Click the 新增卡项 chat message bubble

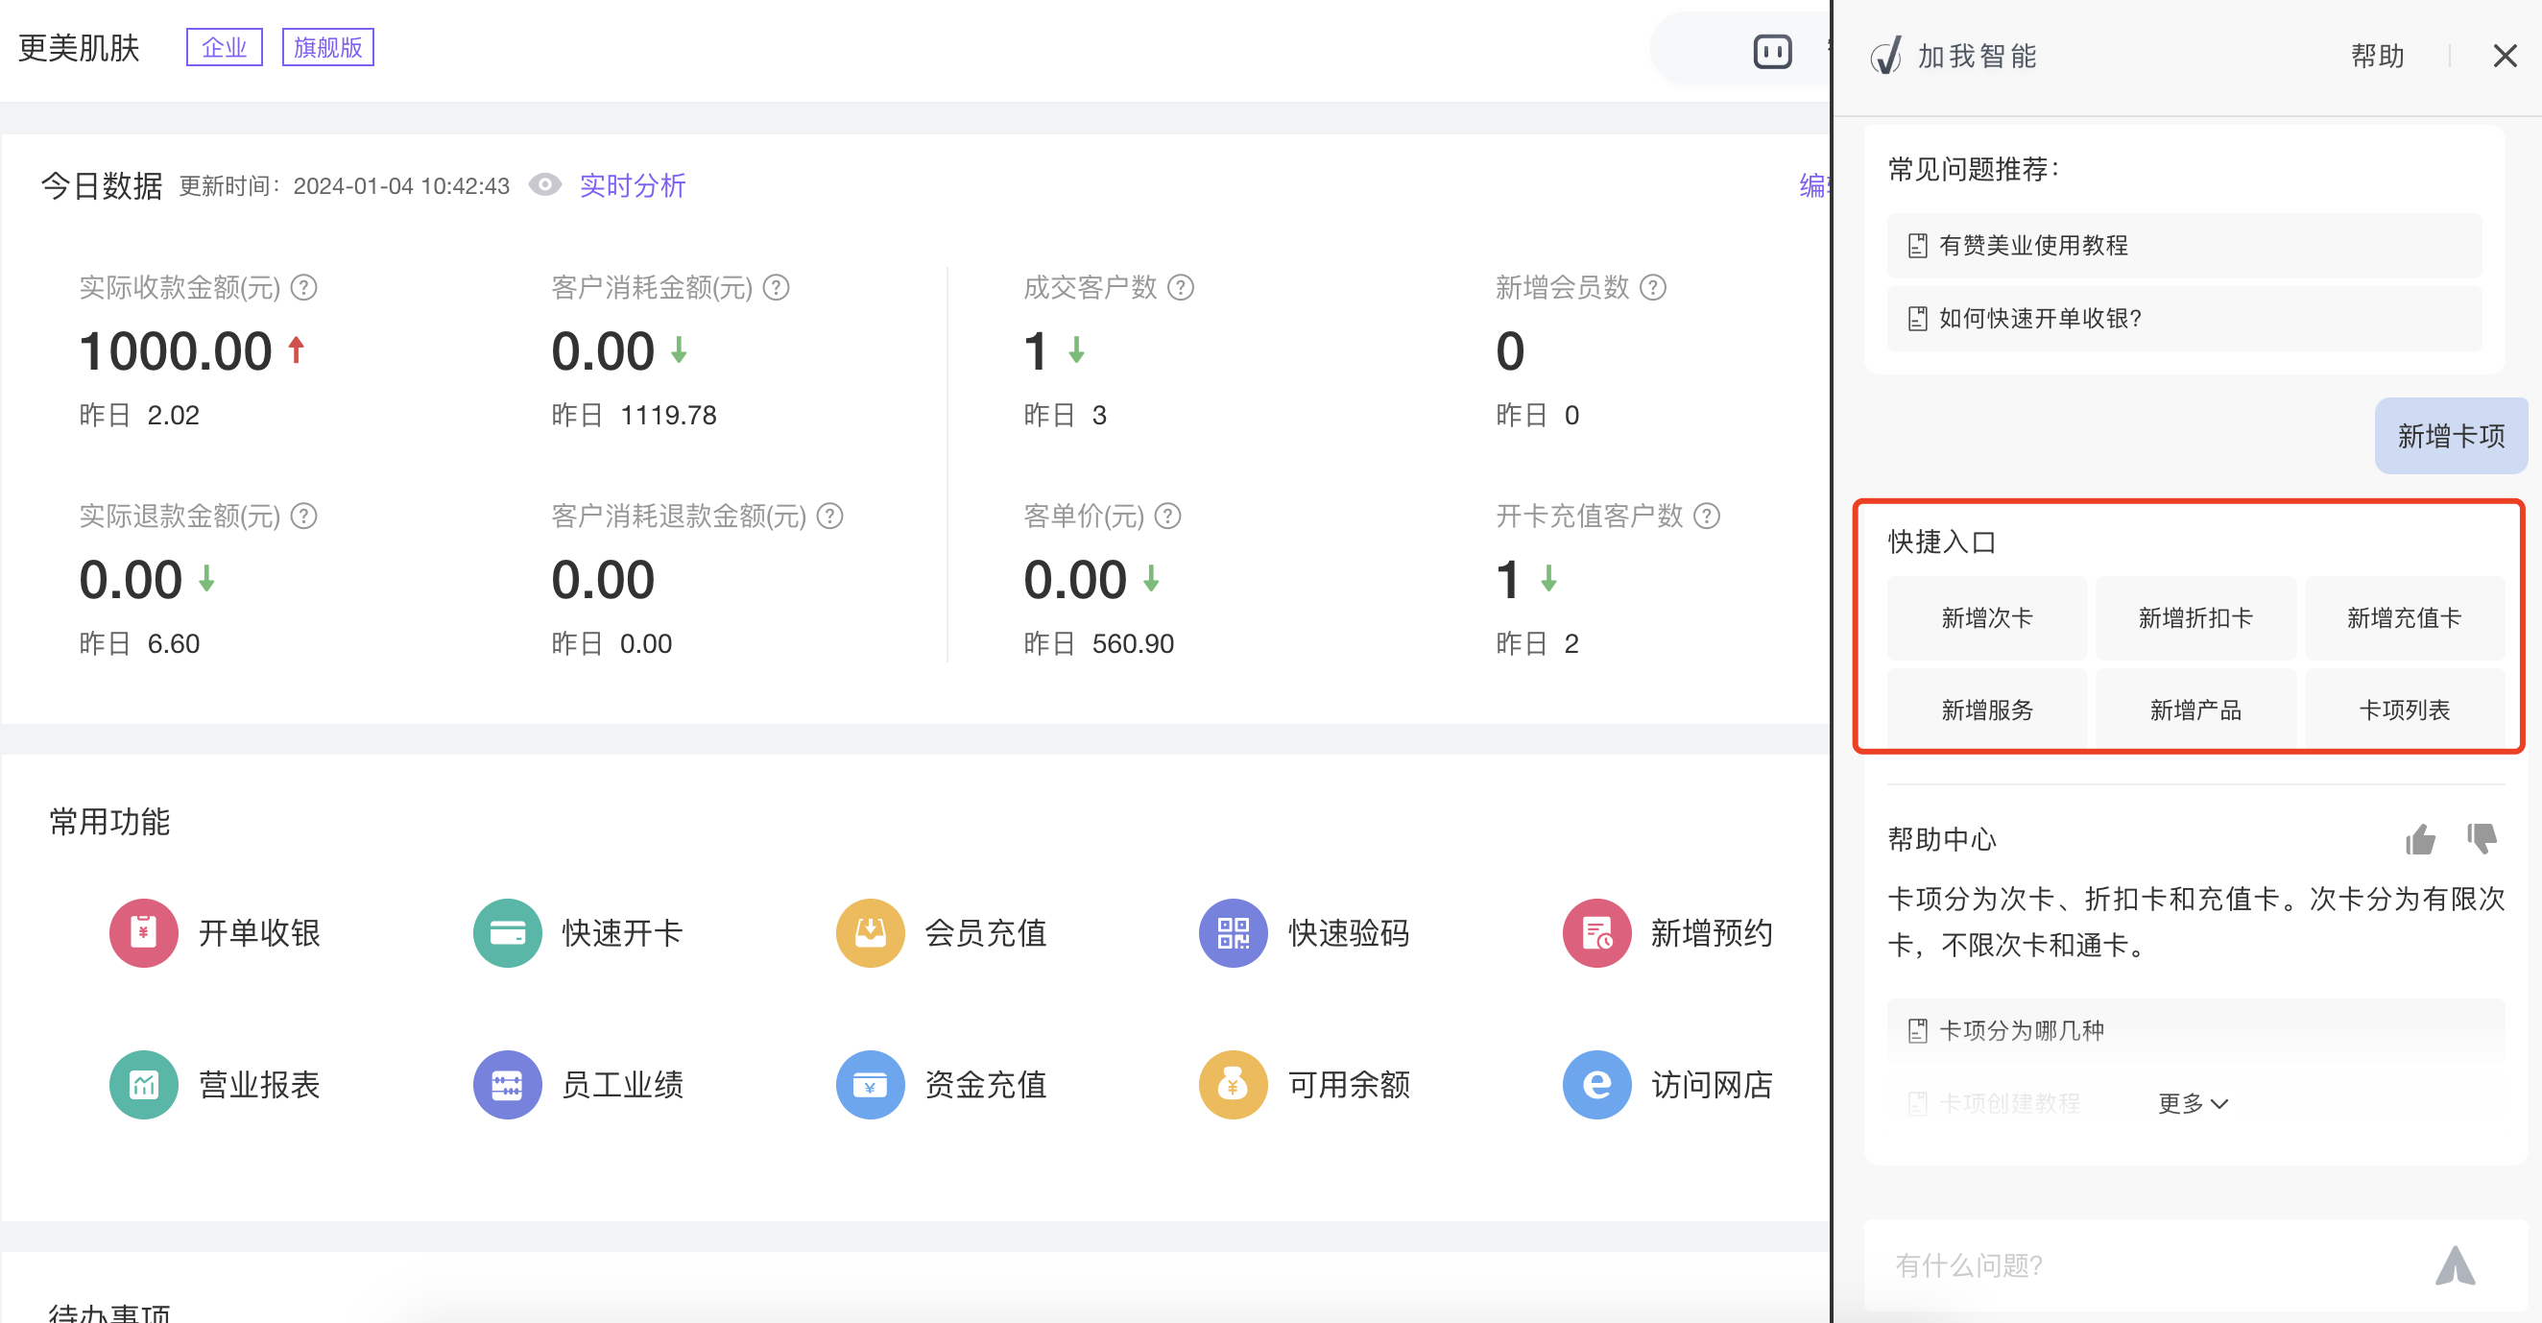(2450, 436)
